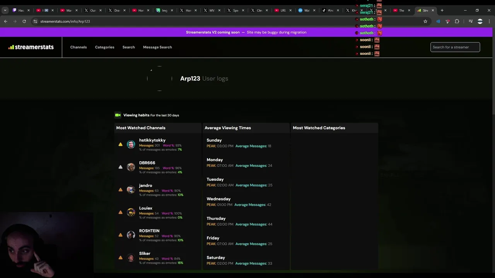
Task: Click Louiex's avatar
Action: click(x=131, y=212)
